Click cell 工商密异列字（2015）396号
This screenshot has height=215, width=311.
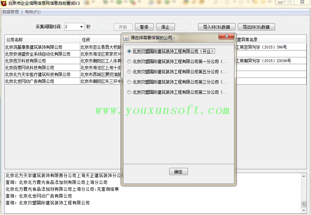pos(271,47)
